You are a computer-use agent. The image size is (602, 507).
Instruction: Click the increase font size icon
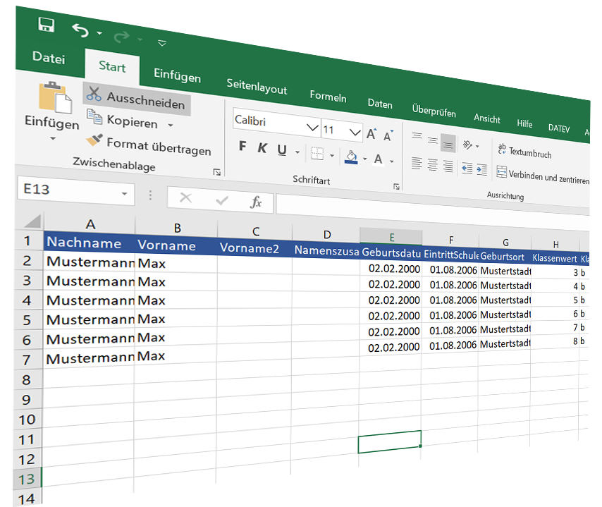pyautogui.click(x=371, y=134)
